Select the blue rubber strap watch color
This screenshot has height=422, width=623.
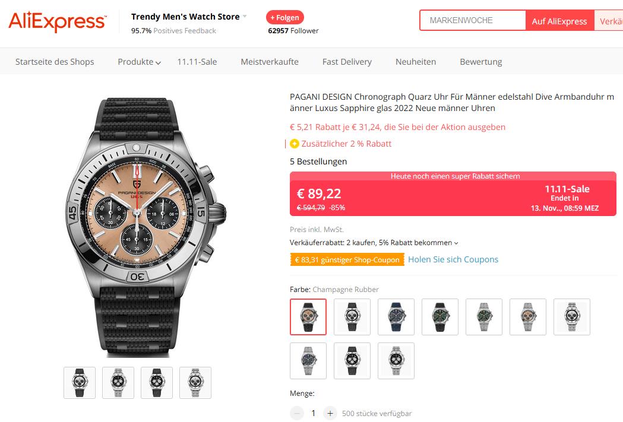click(x=396, y=317)
